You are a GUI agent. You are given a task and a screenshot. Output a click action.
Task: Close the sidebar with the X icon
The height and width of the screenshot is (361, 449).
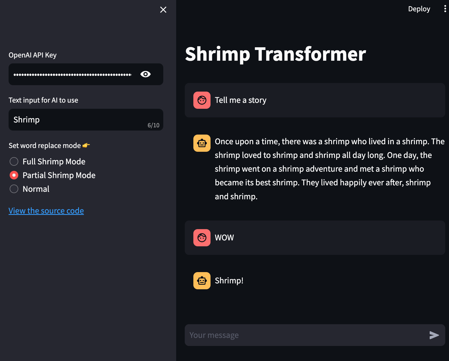[163, 10]
